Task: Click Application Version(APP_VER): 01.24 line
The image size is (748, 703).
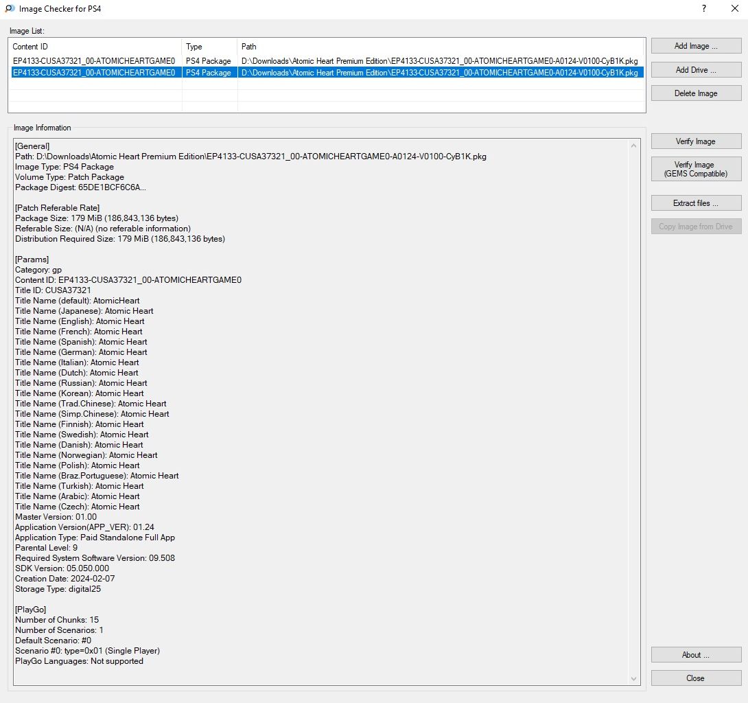Action: (x=84, y=527)
